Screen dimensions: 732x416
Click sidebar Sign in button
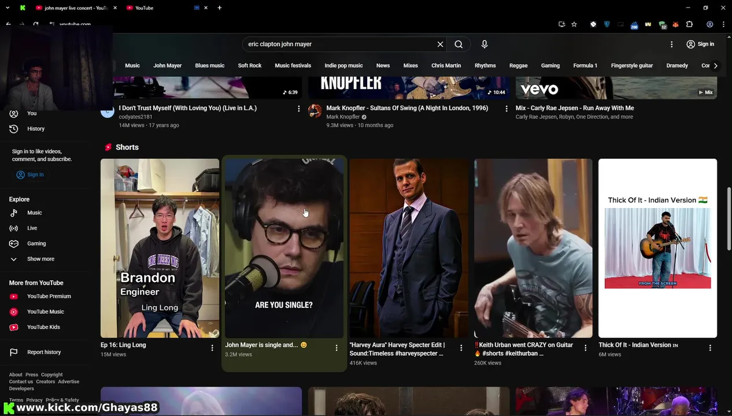(30, 174)
